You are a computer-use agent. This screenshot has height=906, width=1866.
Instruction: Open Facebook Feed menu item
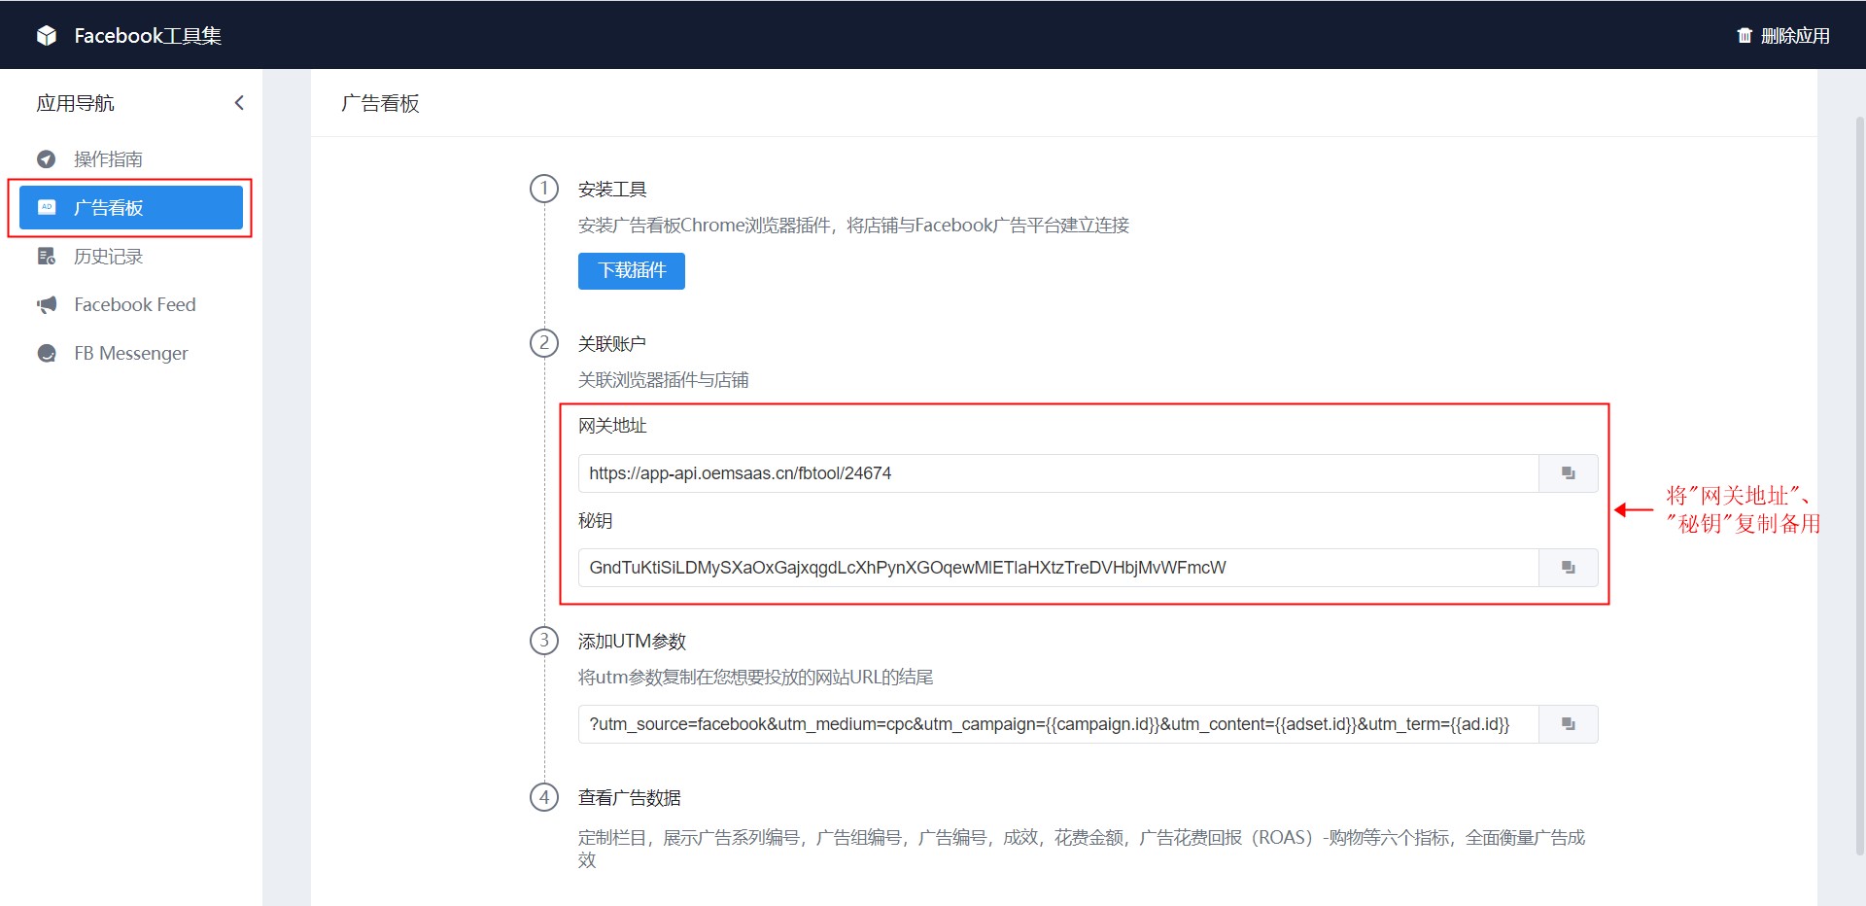click(131, 304)
